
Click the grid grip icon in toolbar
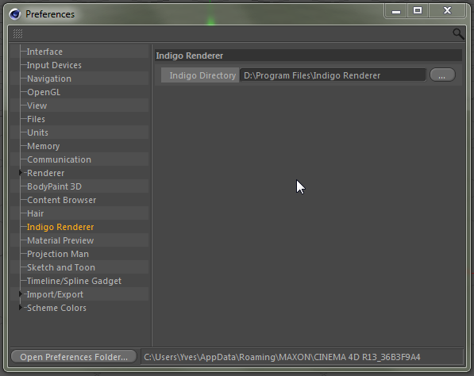17,33
